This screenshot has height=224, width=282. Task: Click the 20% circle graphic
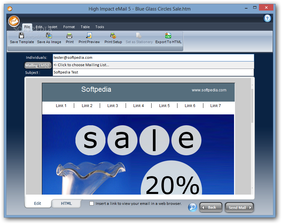(x=171, y=178)
